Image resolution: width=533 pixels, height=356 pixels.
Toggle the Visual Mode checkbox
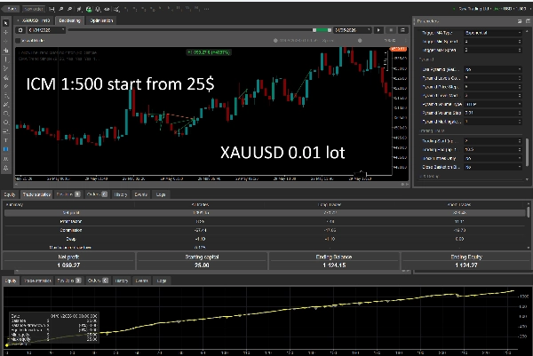click(18, 41)
